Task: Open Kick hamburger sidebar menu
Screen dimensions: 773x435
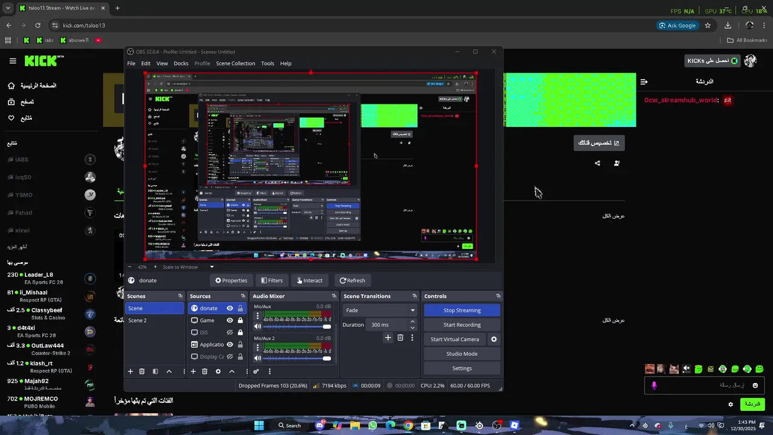Action: click(13, 61)
